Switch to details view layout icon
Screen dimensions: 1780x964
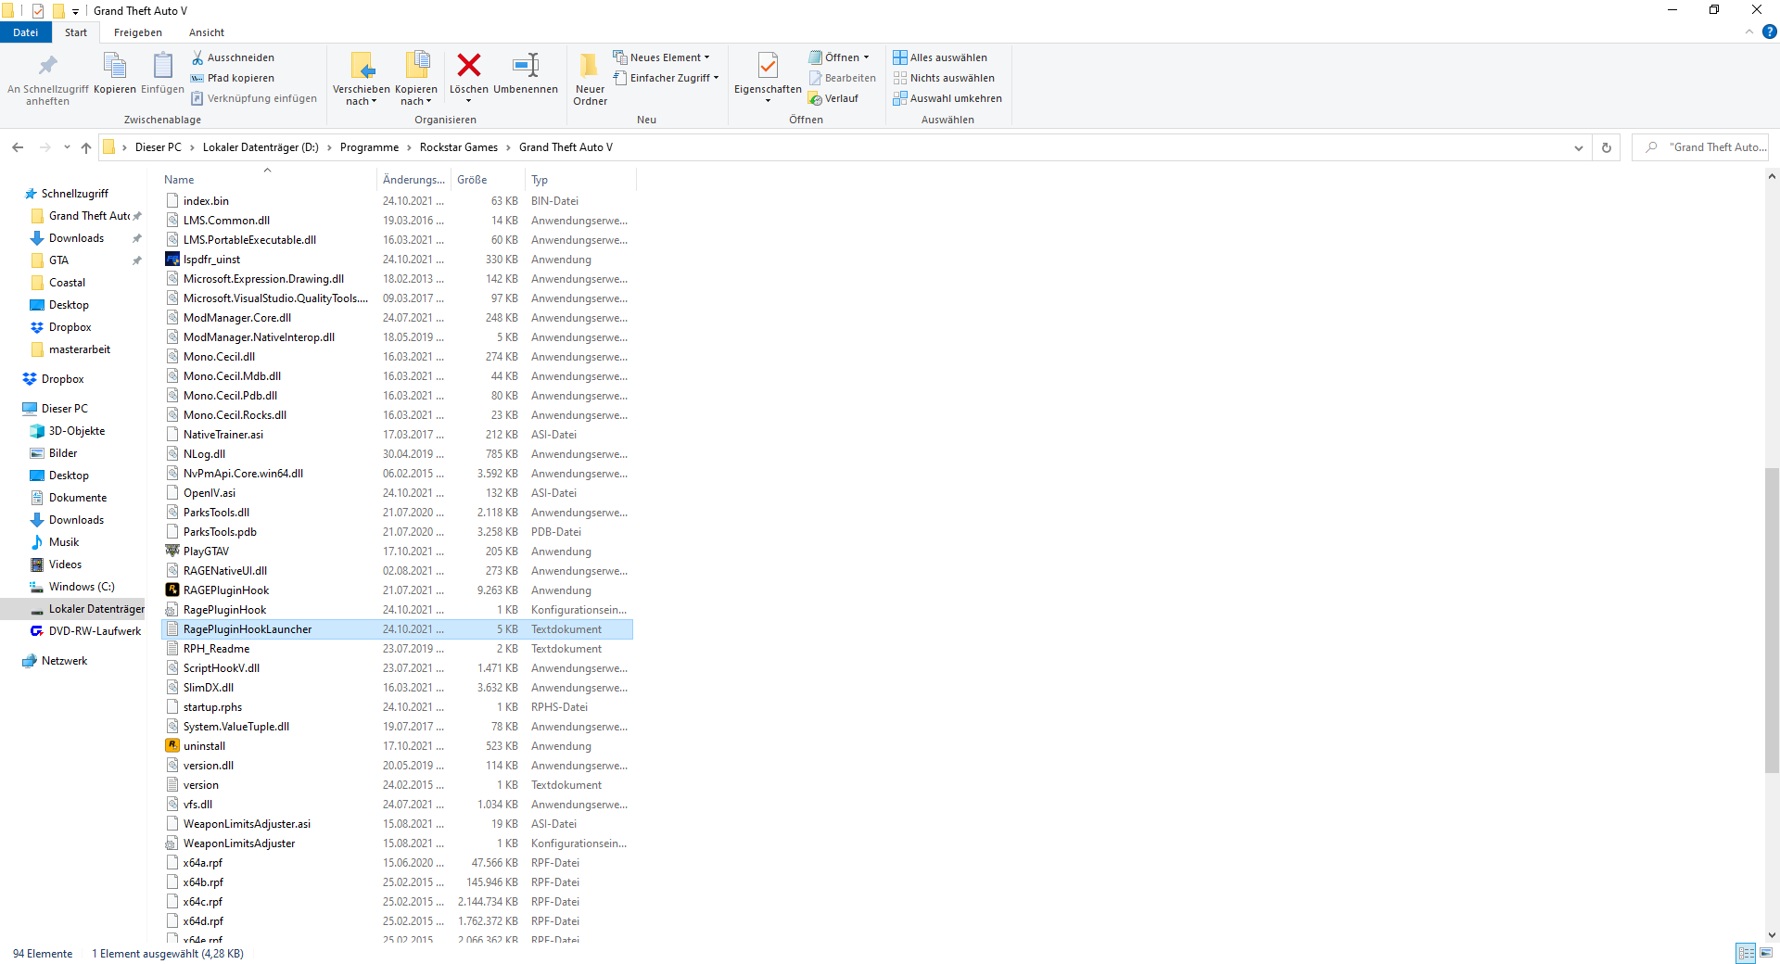pos(1746,953)
